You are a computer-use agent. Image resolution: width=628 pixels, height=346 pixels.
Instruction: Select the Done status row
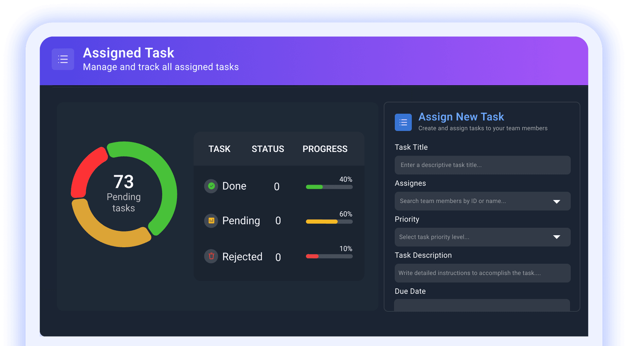pyautogui.click(x=234, y=186)
